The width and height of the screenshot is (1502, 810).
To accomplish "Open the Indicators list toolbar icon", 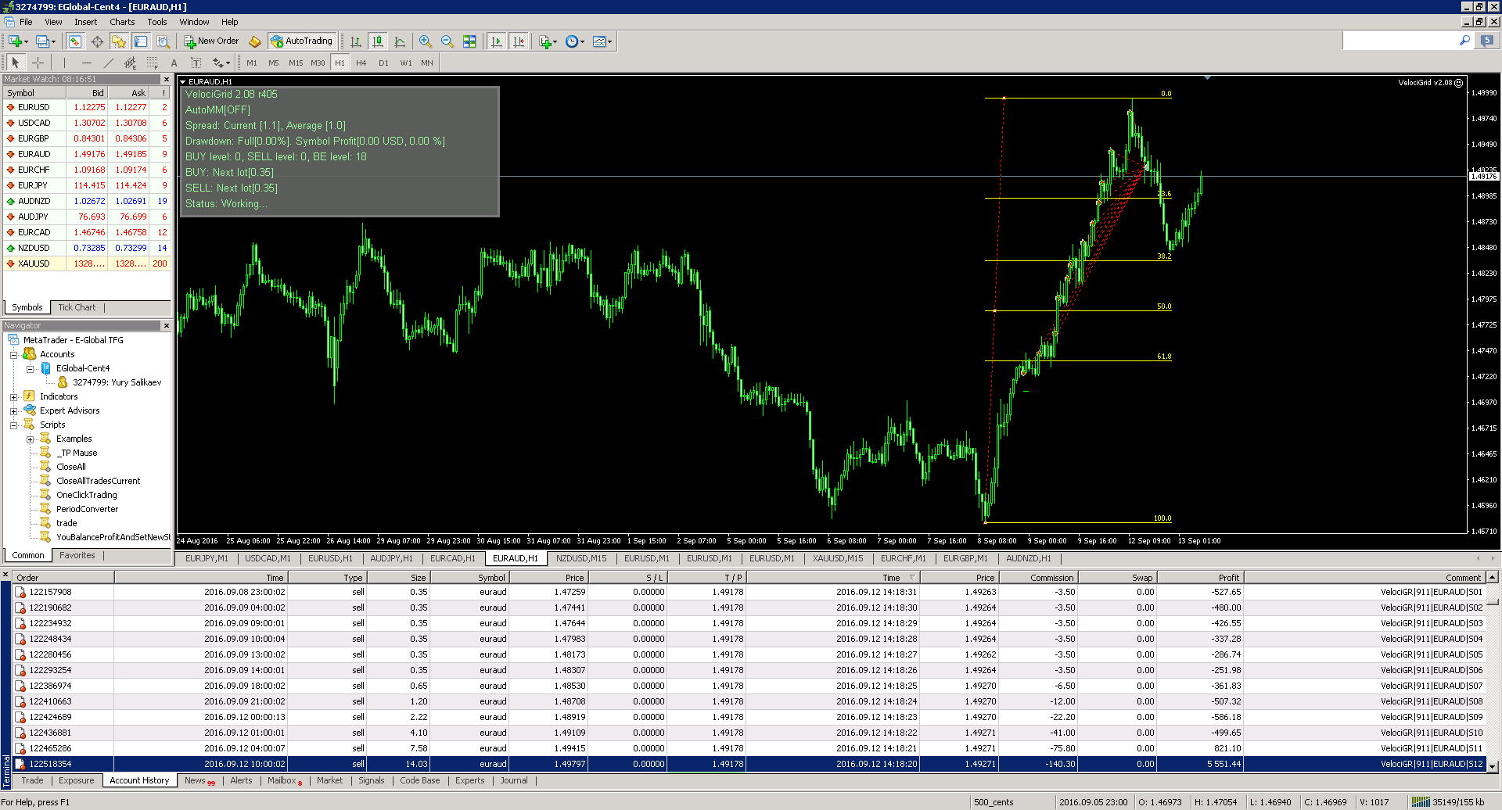I will (x=545, y=41).
